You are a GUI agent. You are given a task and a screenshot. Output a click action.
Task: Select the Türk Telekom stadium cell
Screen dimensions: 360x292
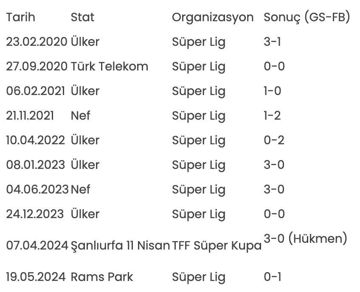click(110, 66)
